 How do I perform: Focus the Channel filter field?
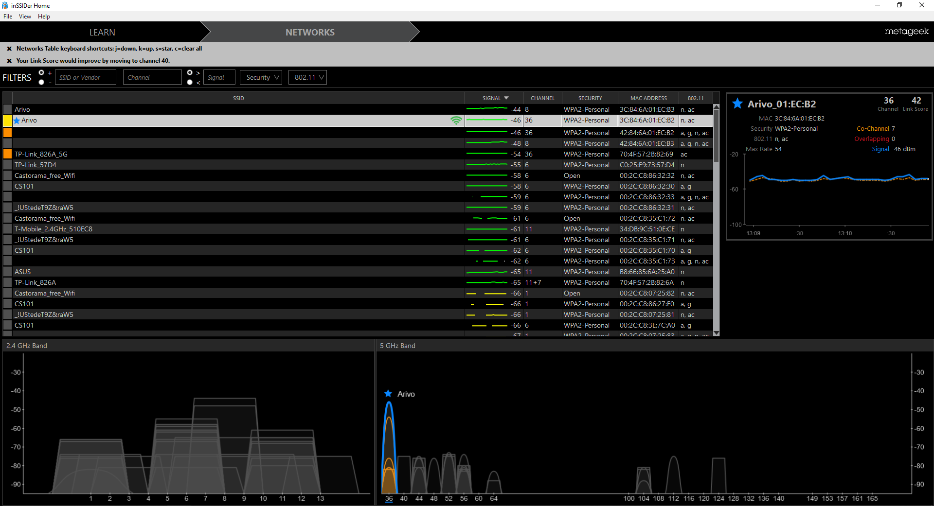point(153,77)
